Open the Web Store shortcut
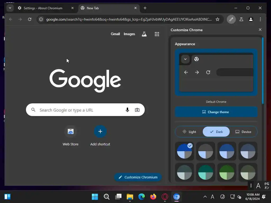Image resolution: width=271 pixels, height=203 pixels. 70,136
